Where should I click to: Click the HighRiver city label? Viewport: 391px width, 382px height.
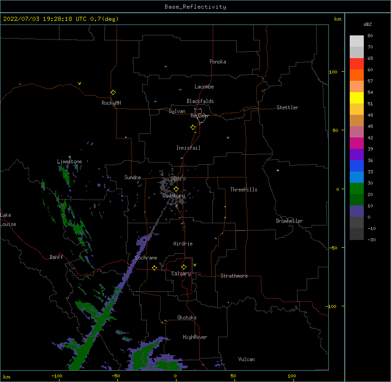[x=195, y=337]
